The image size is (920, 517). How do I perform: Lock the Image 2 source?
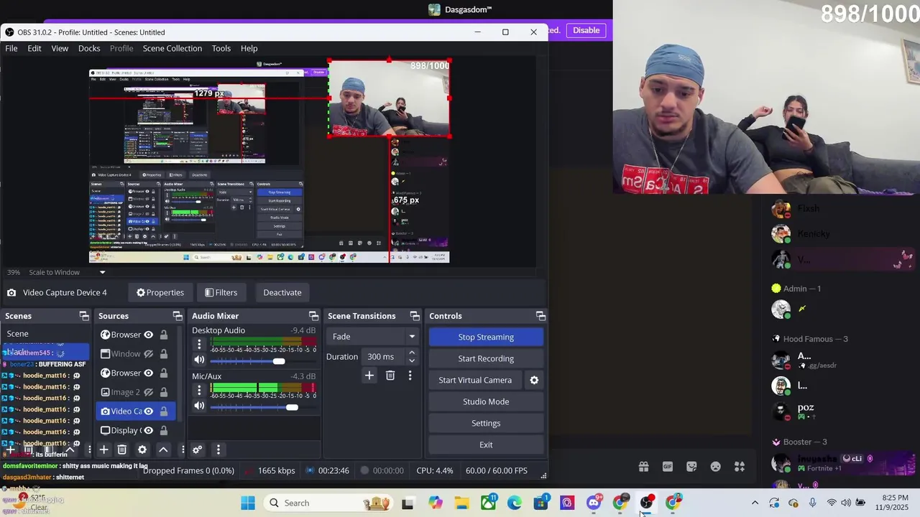[164, 392]
